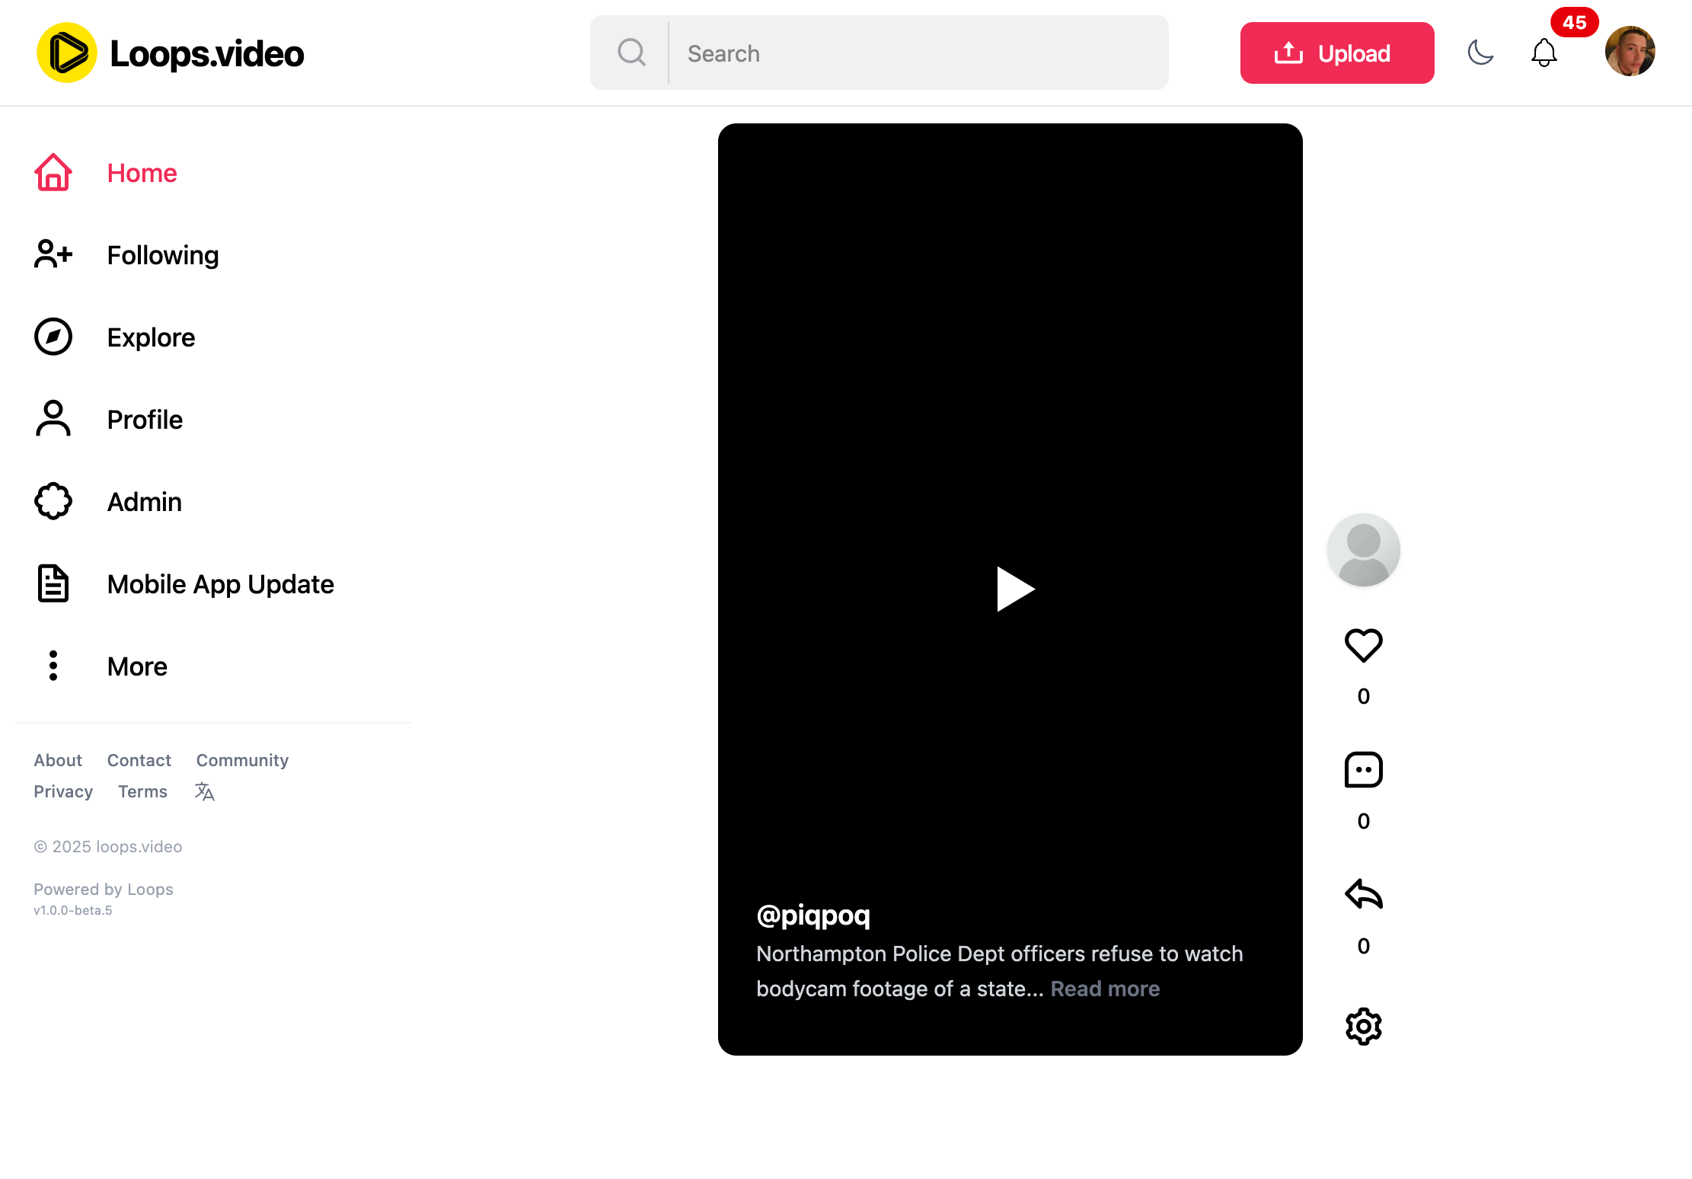Share the video with the reply arrow icon
This screenshot has width=1692, height=1179.
[x=1363, y=896]
